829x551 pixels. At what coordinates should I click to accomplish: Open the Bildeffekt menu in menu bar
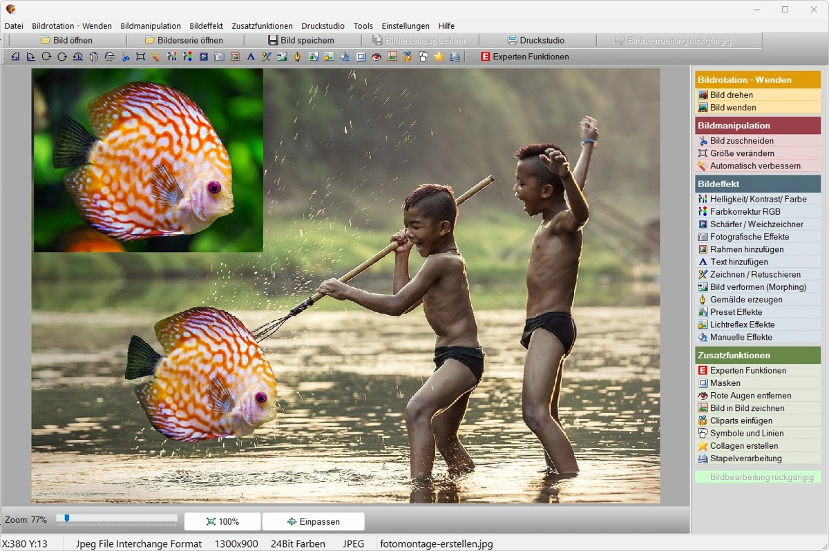(x=206, y=26)
